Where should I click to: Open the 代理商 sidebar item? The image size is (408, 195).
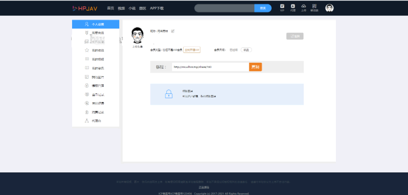(x=96, y=121)
